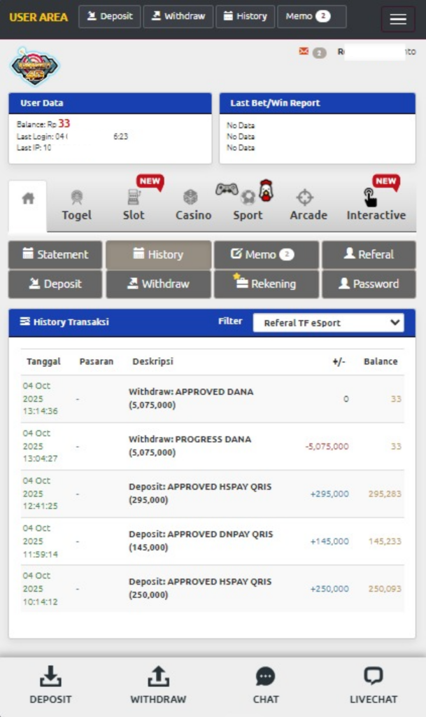This screenshot has height=717, width=426.
Task: Select the Interactive games category
Action: 376,205
